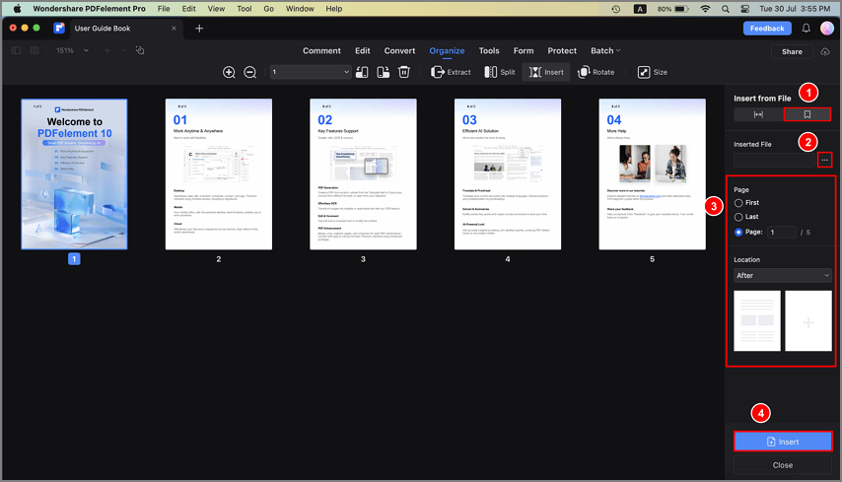Screen dimensions: 842x482
Task: Click the Wi-Fi status icon
Action: (706, 9)
